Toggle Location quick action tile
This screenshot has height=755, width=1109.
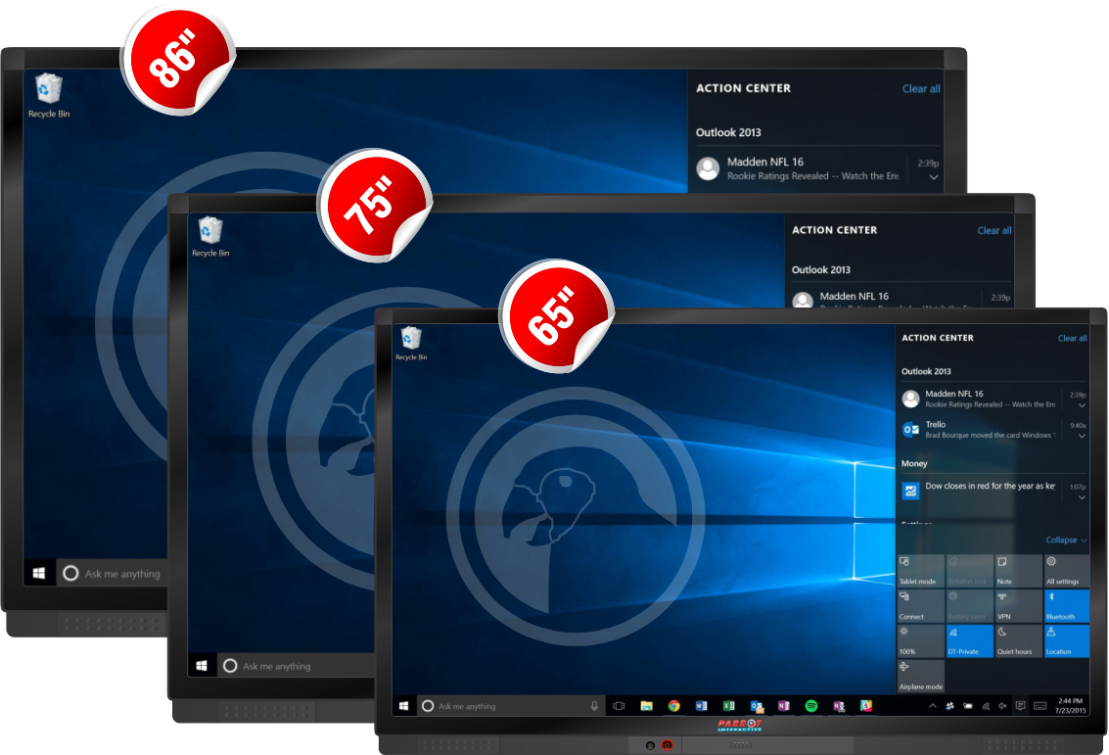[x=1066, y=640]
